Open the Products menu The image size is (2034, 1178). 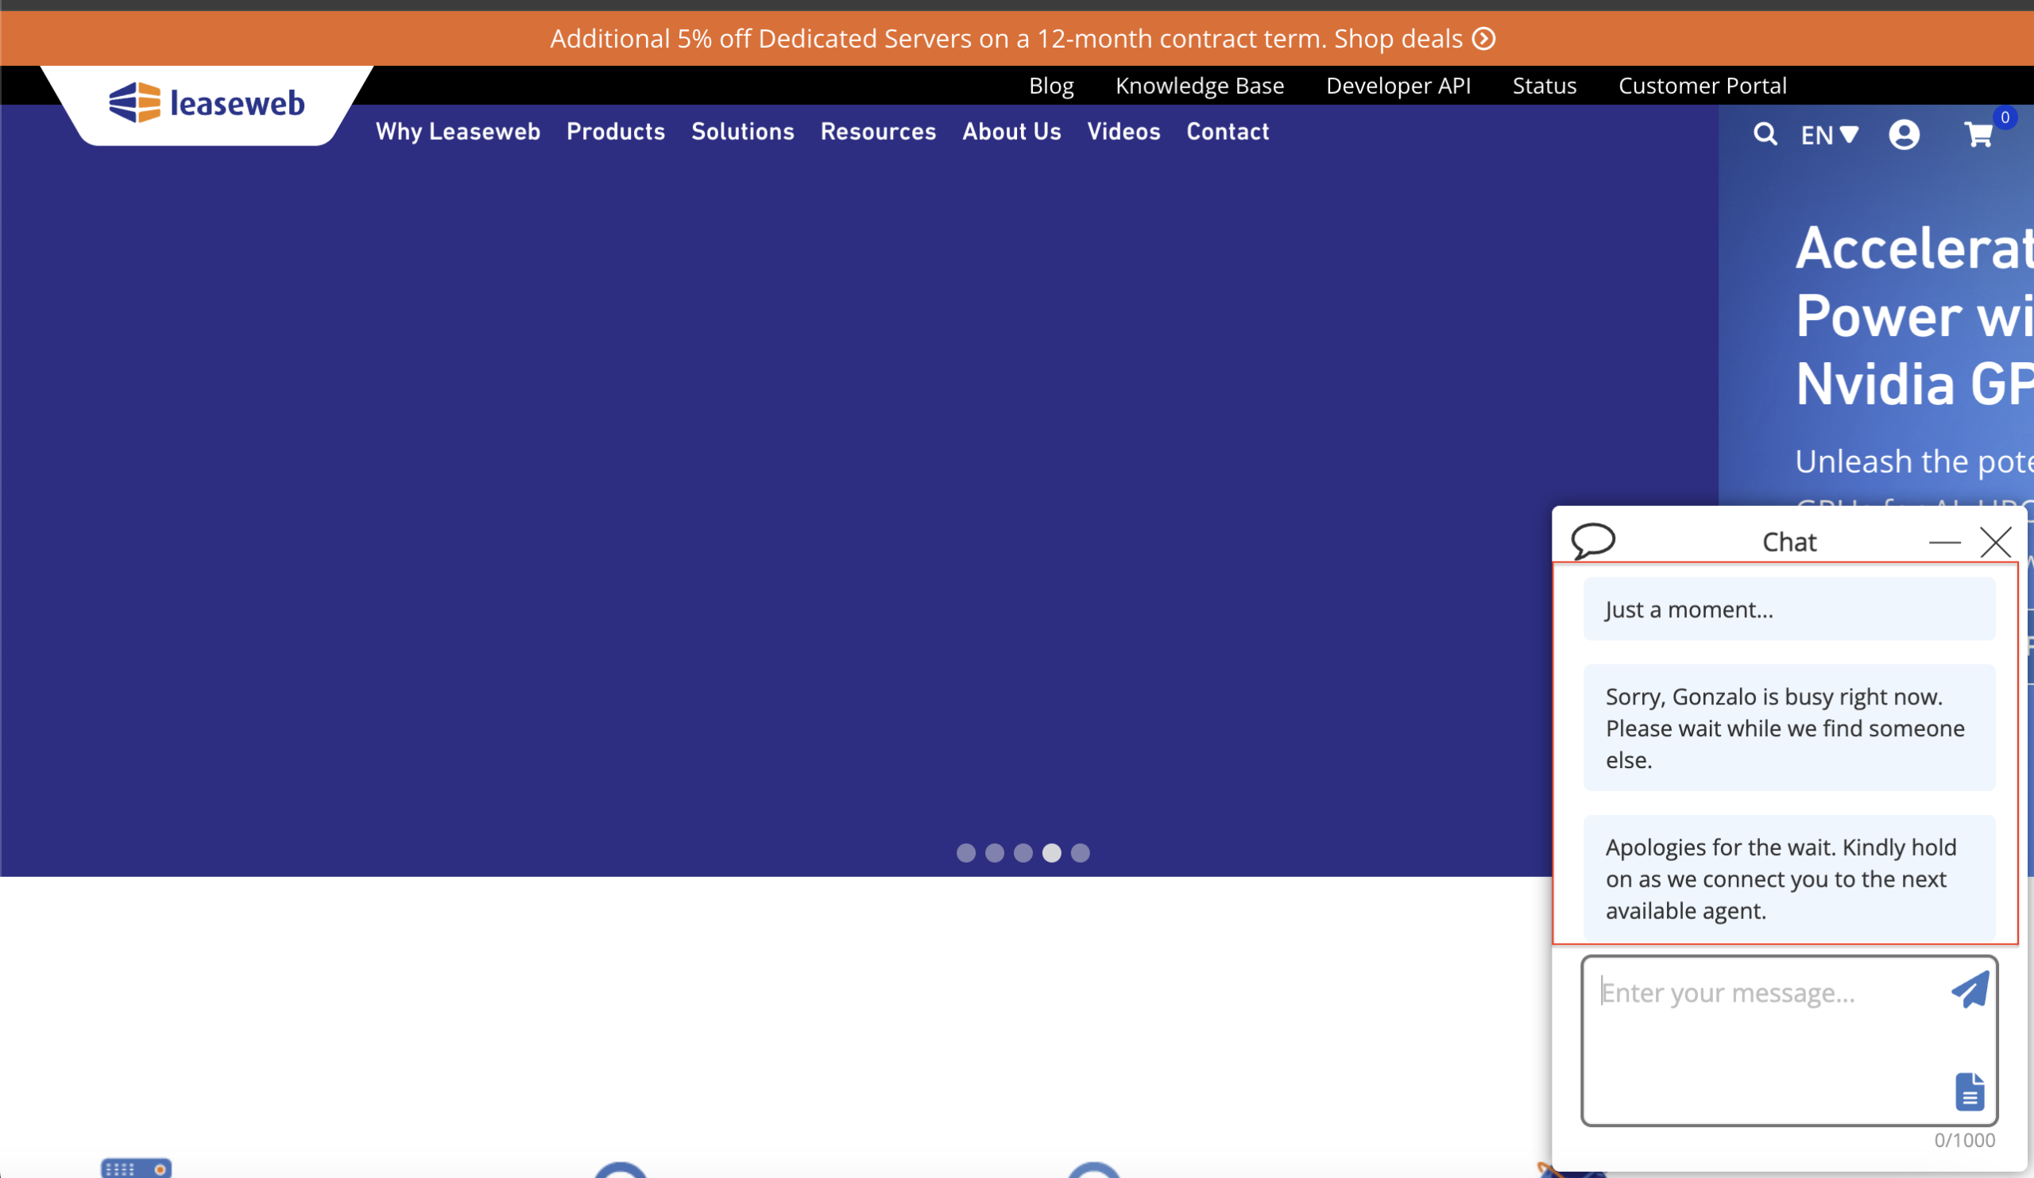615,132
